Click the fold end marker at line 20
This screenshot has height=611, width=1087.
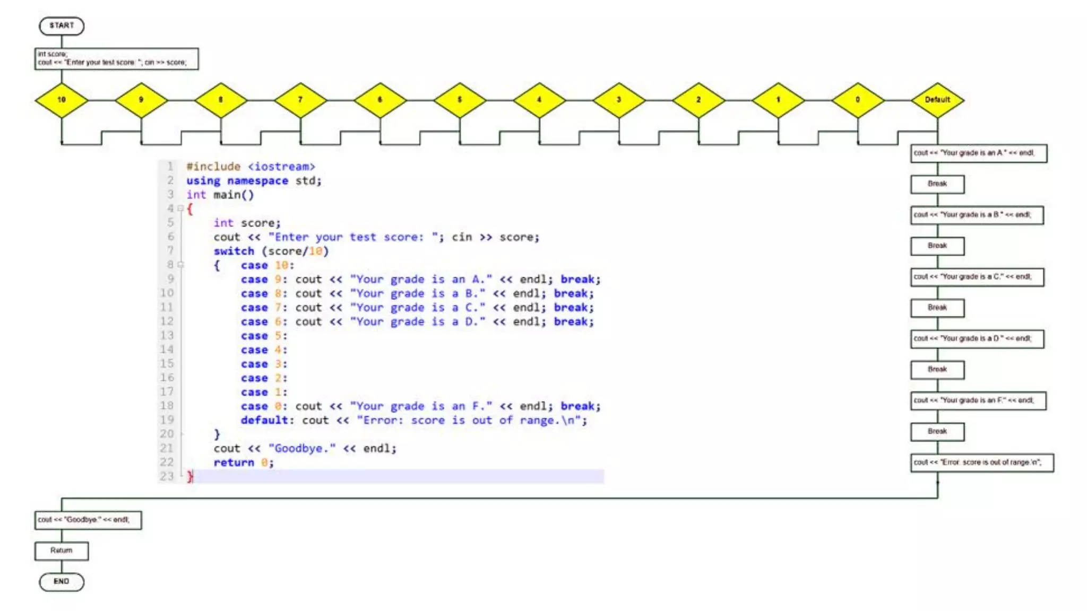coord(181,434)
